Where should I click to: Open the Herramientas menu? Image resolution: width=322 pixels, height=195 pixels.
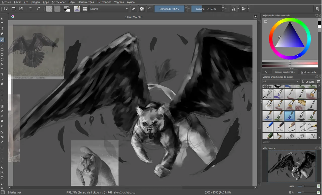coord(86,2)
